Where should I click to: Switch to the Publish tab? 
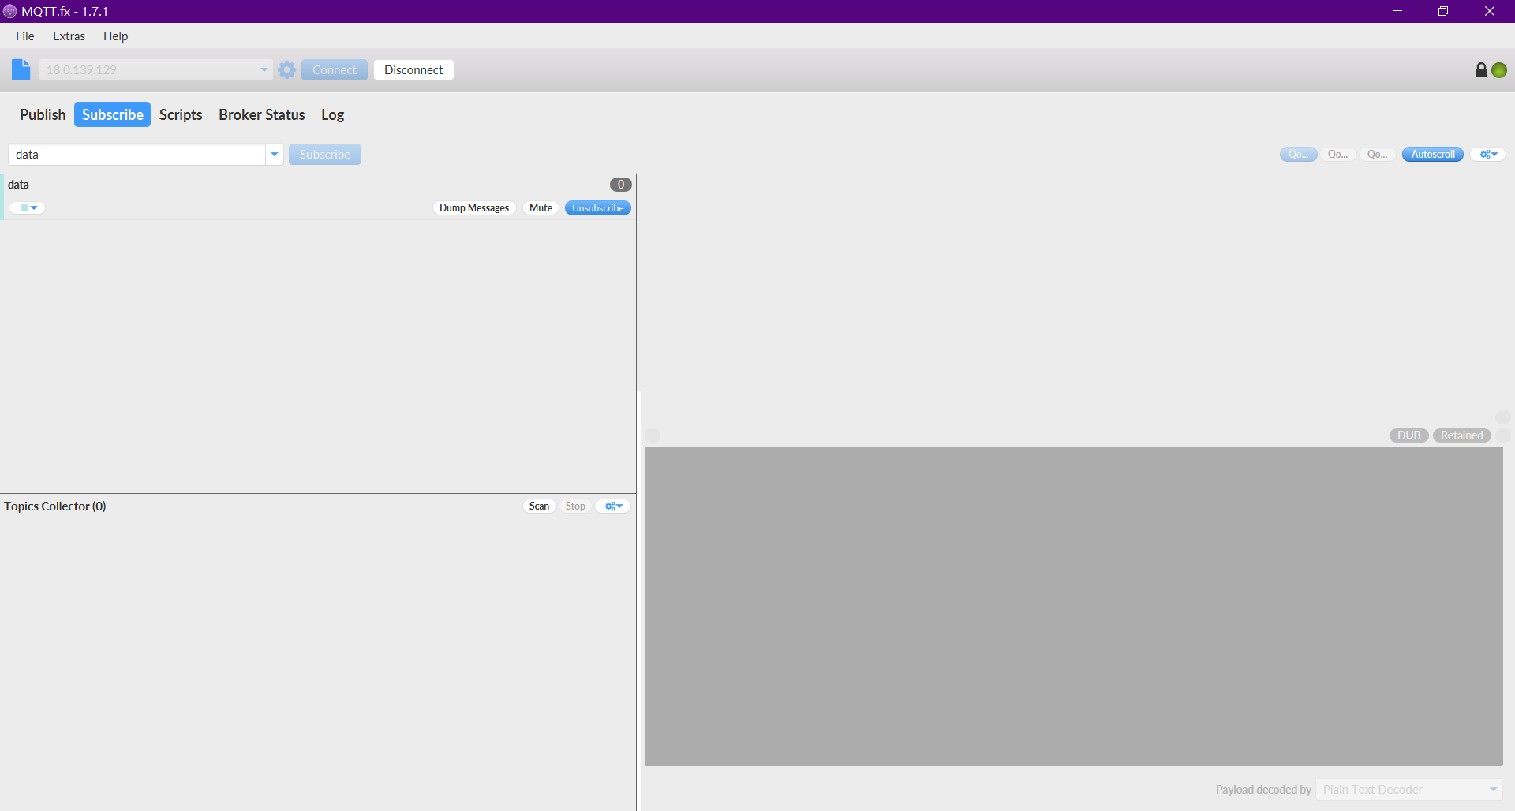(x=43, y=114)
